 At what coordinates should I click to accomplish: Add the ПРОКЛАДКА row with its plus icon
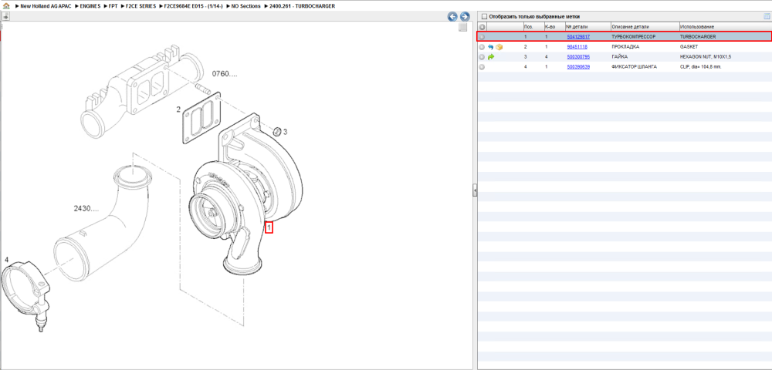482,47
